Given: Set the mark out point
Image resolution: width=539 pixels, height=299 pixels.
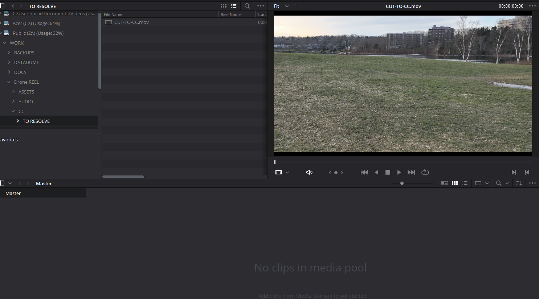Looking at the screenshot, I should coord(527,173).
